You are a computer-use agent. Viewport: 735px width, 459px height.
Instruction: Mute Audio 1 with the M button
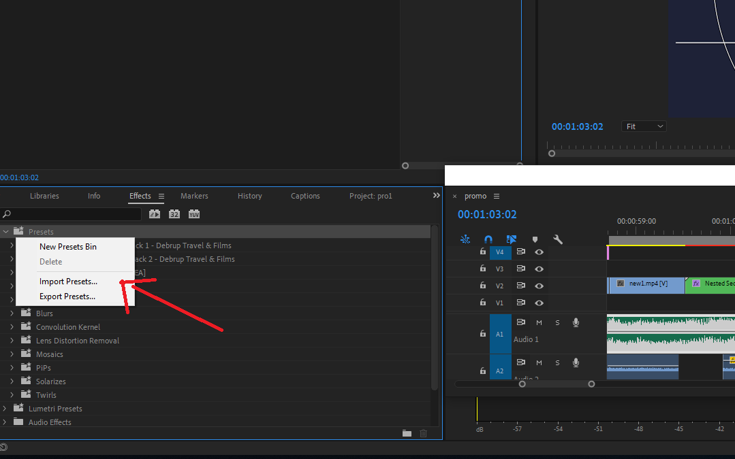coord(538,322)
